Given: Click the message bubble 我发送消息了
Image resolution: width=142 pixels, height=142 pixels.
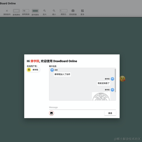Looking at the screenshot, I should coord(104,83).
